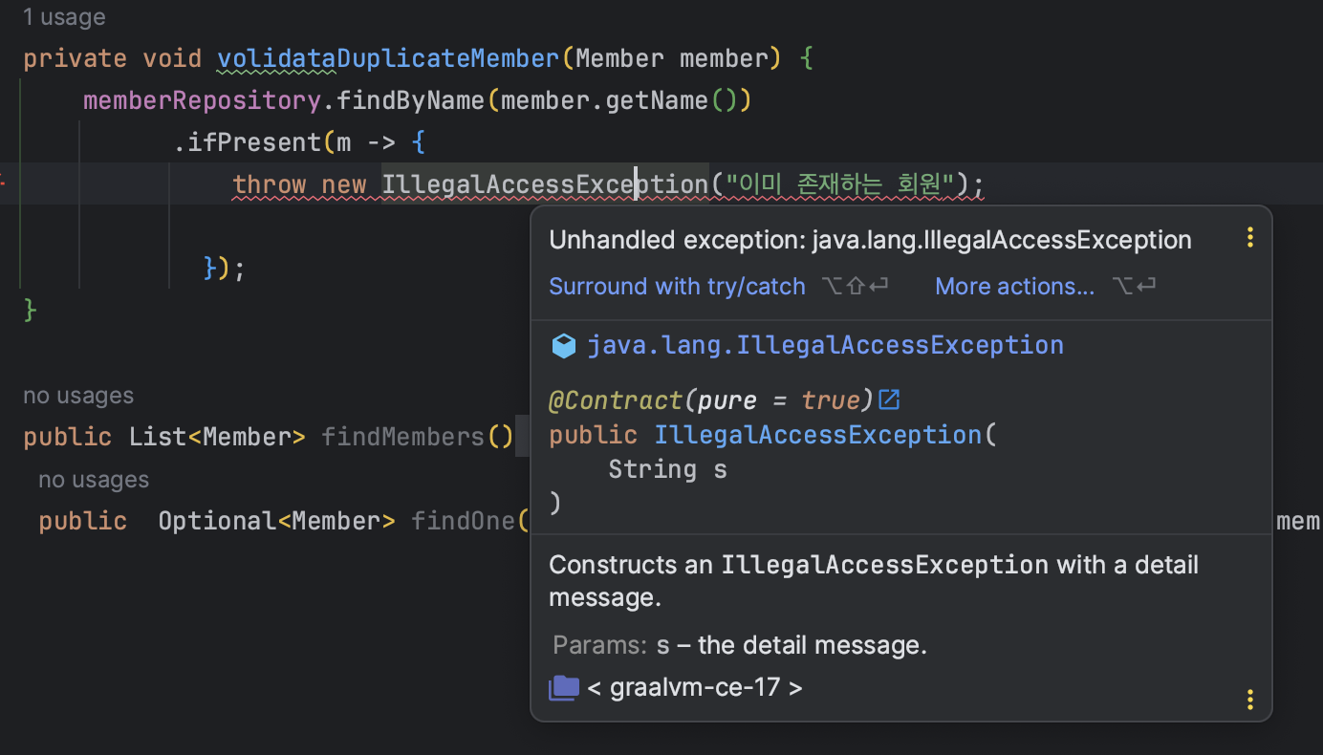Open java.lang.IllegalAccessException class link
This screenshot has width=1323, height=755.
825,345
